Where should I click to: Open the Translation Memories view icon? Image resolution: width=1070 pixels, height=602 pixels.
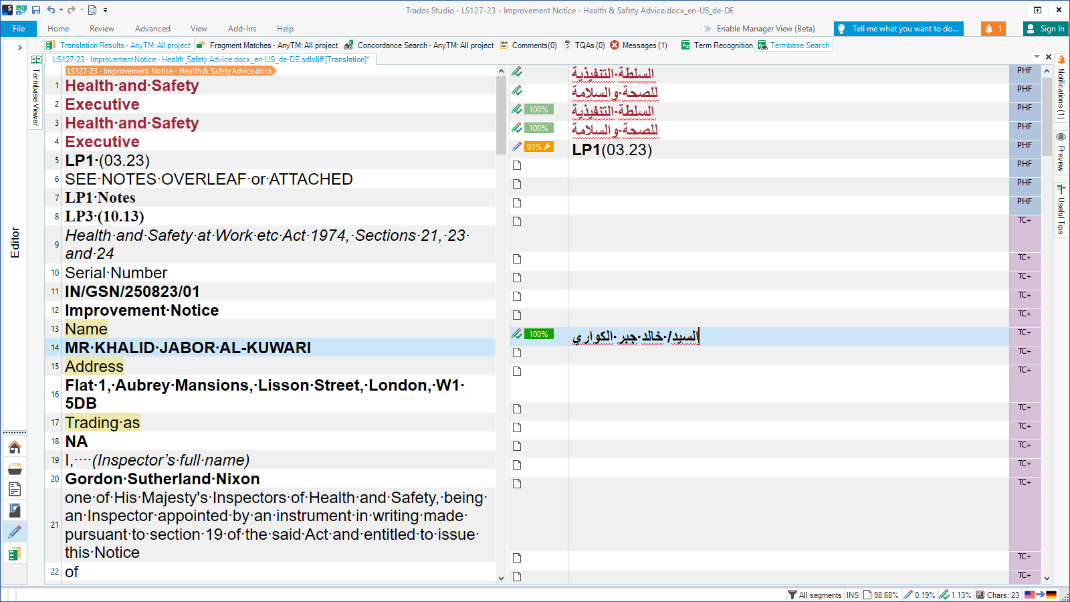coord(15,554)
